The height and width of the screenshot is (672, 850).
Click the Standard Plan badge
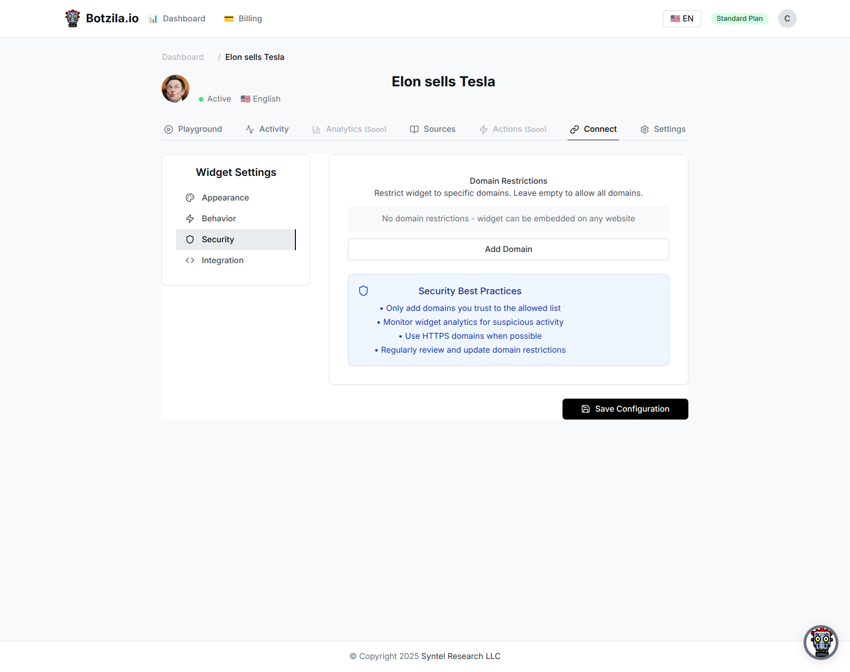point(739,19)
